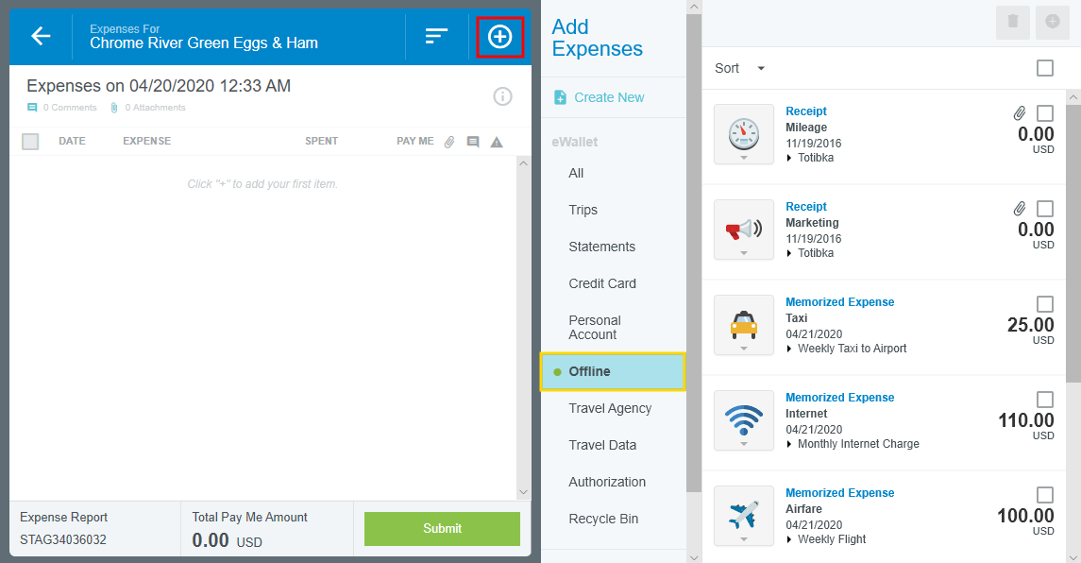This screenshot has width=1081, height=563.
Task: Click the back arrow in header
Action: coord(41,36)
